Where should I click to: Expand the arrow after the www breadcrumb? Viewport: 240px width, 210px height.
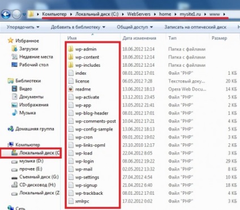[x=224, y=14]
